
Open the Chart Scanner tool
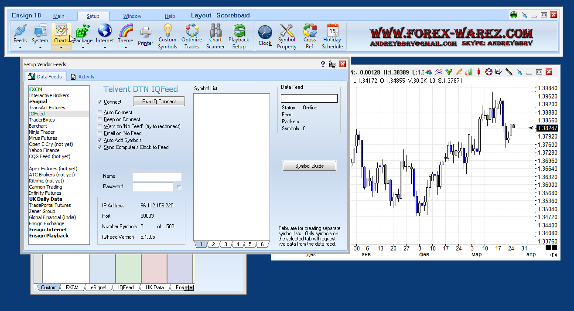click(215, 36)
